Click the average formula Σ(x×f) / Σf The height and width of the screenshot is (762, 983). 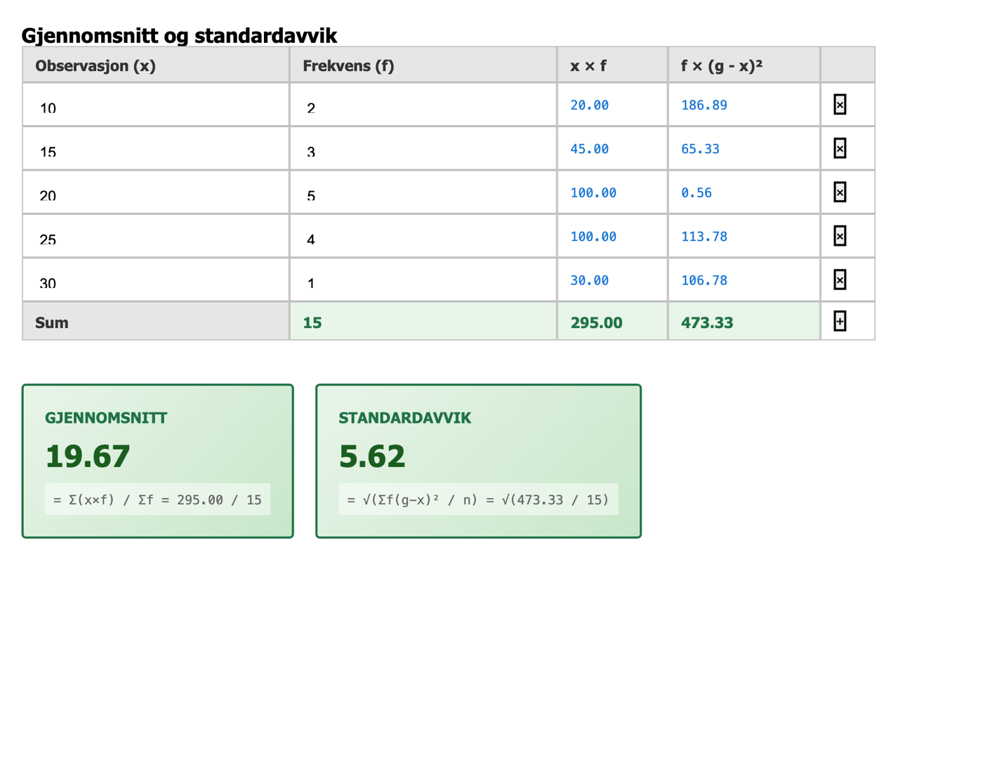coord(157,499)
